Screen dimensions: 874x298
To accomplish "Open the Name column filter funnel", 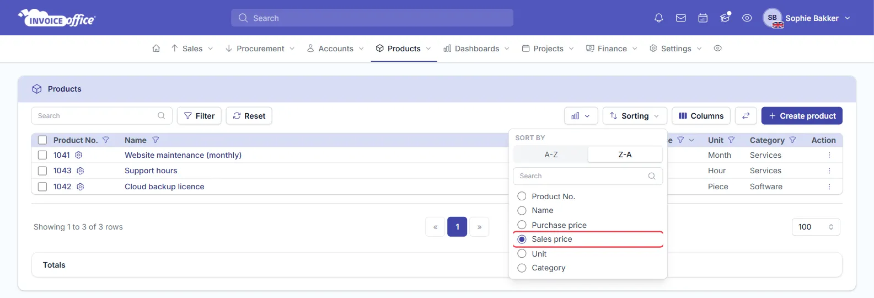I will pyautogui.click(x=156, y=140).
